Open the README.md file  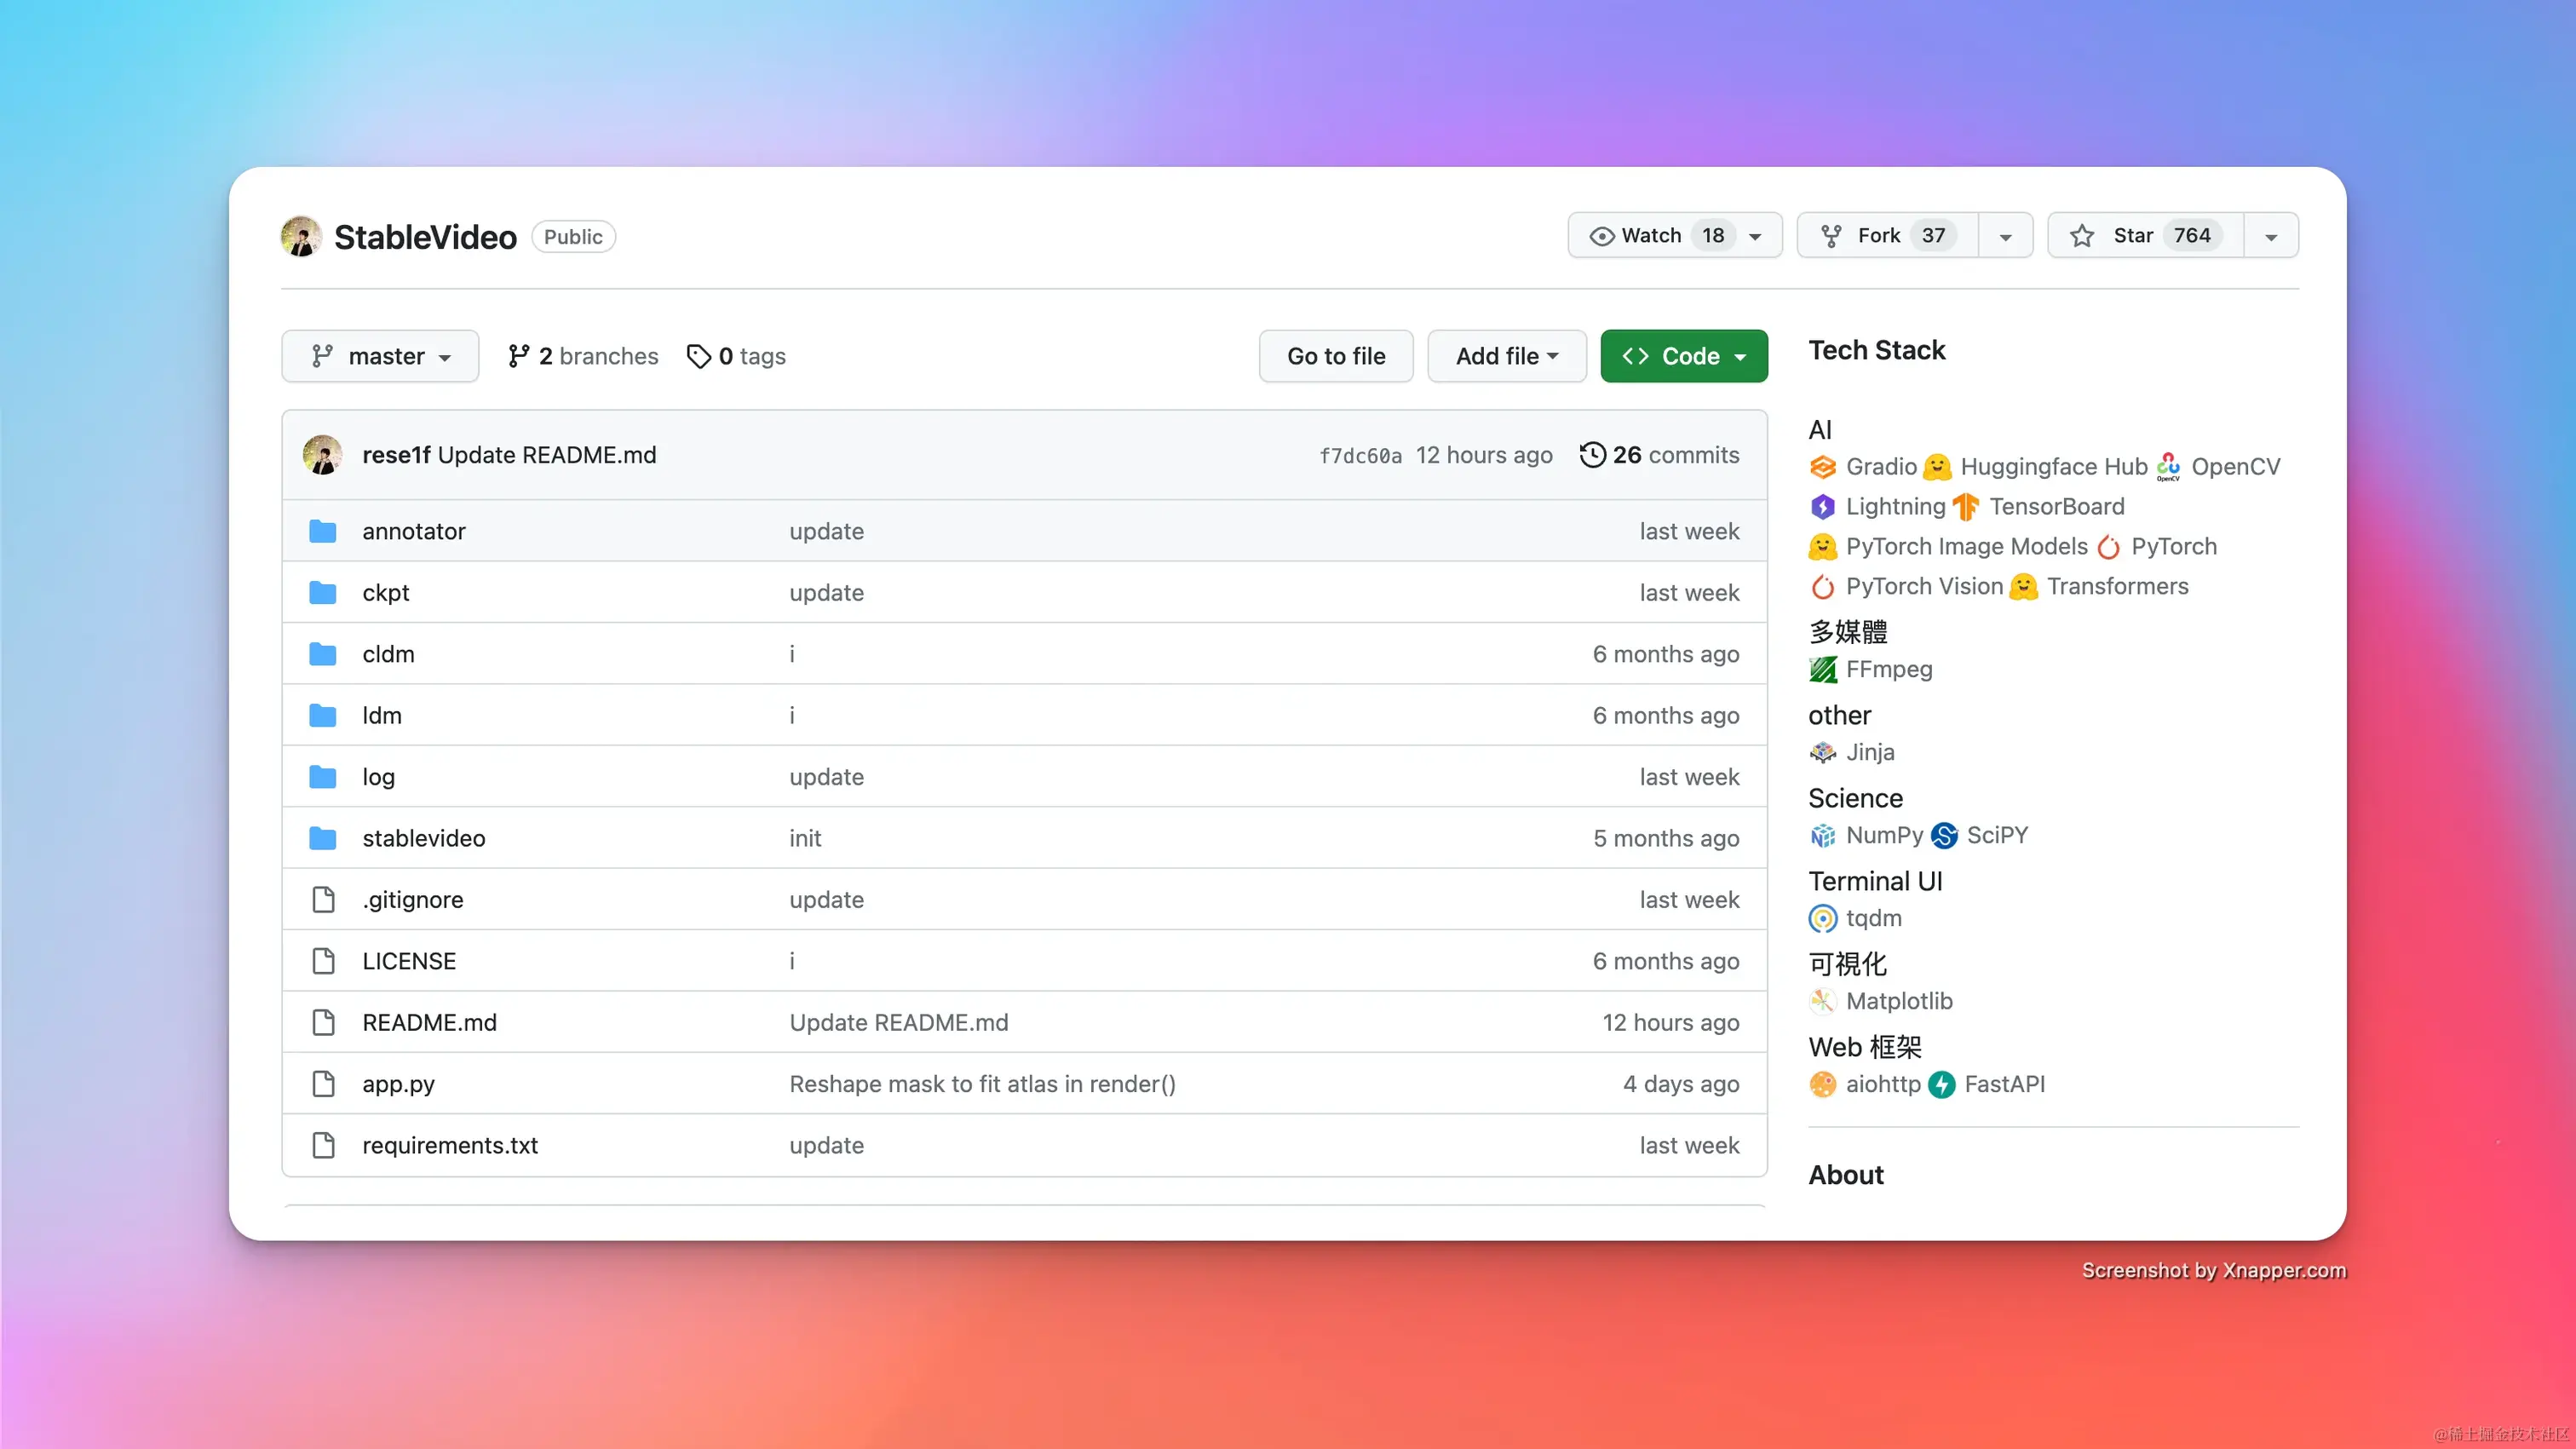click(x=429, y=1023)
